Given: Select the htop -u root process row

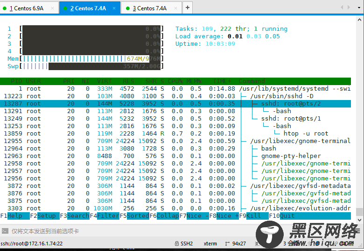Looking at the screenshot, I should pos(175,134).
